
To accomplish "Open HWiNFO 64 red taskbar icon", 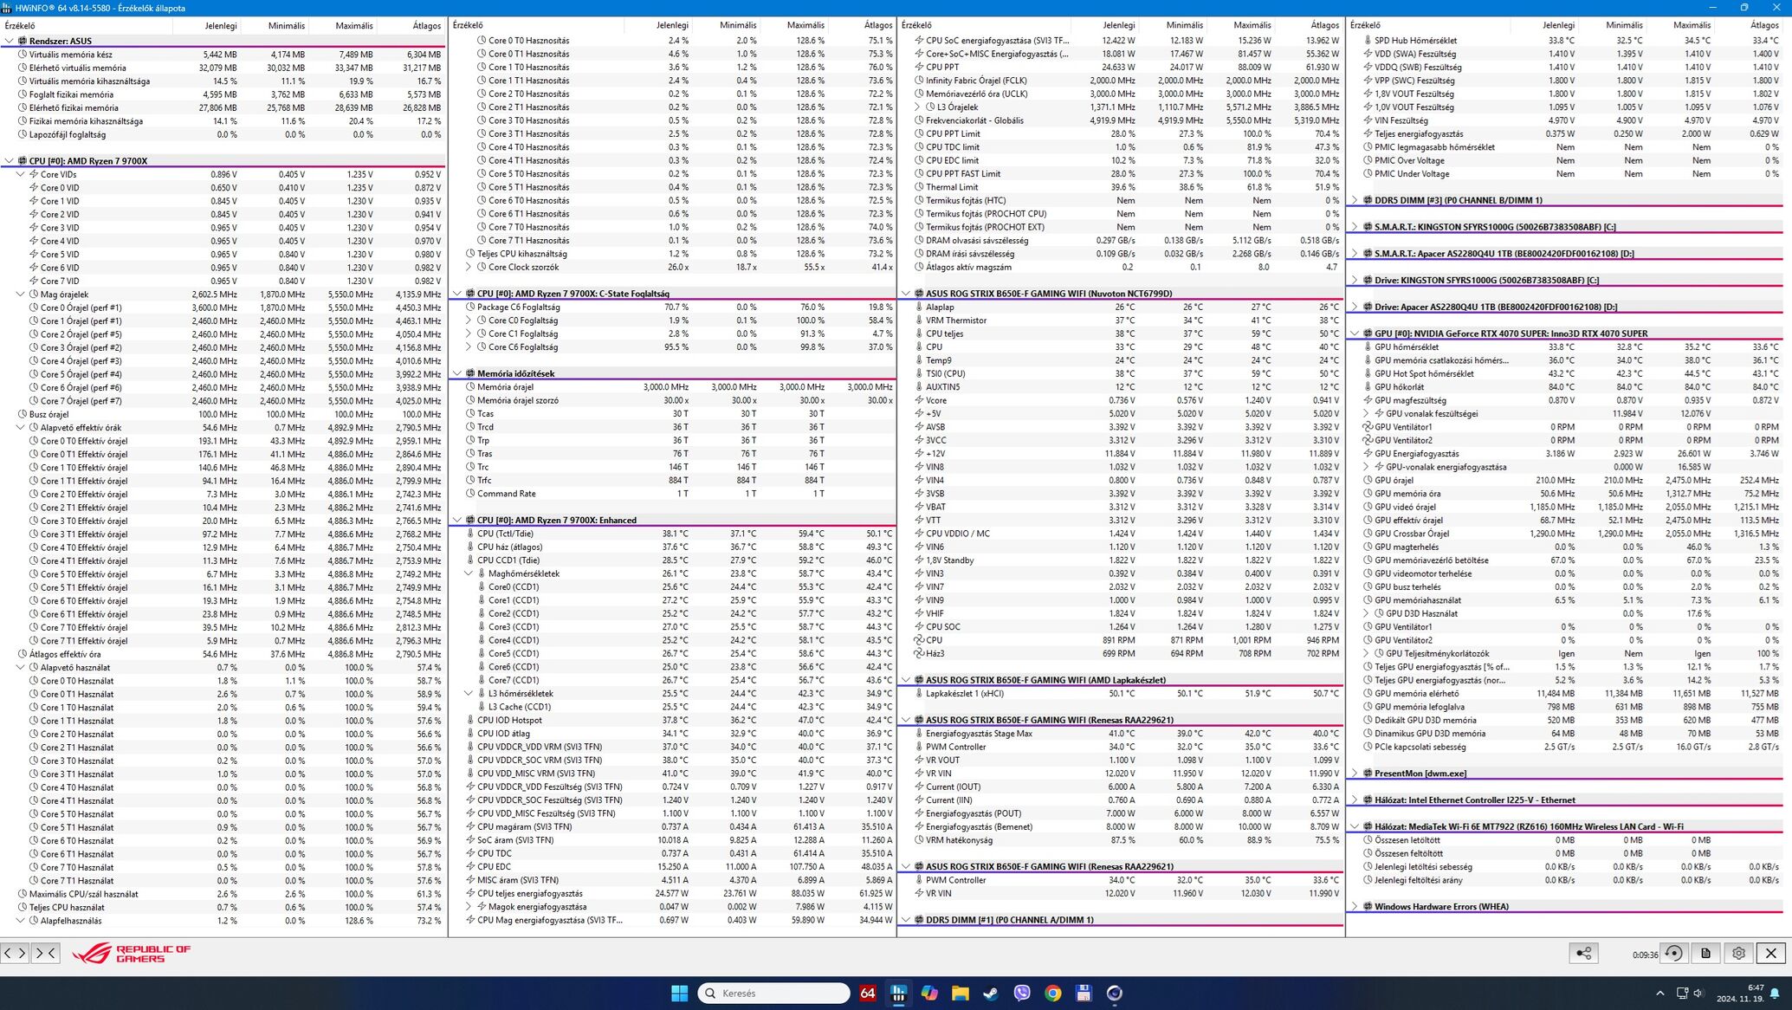I will point(867,993).
